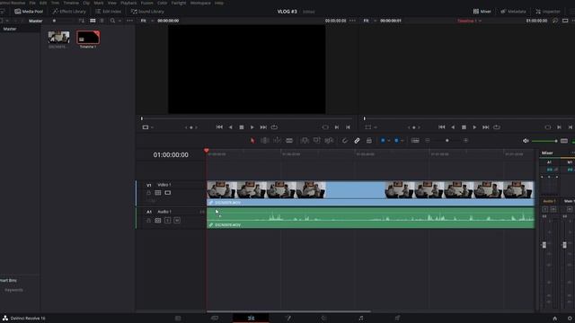Viewport: 575px width, 323px height.
Task: Open the Timeline 1 name dropdown
Action: pyautogui.click(x=469, y=21)
